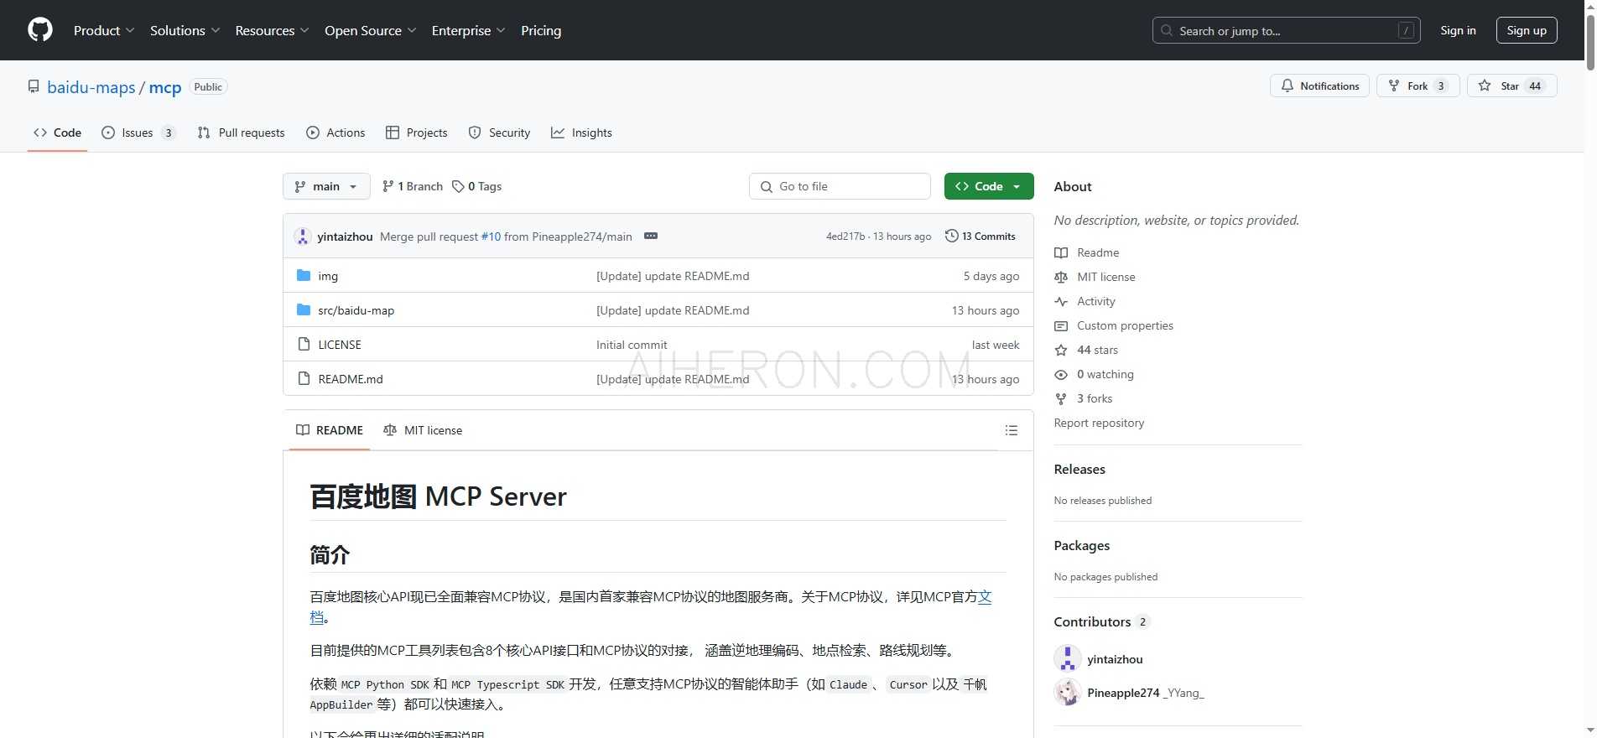The width and height of the screenshot is (1597, 738).
Task: Open commit hash 4ed217b
Action: pos(845,236)
